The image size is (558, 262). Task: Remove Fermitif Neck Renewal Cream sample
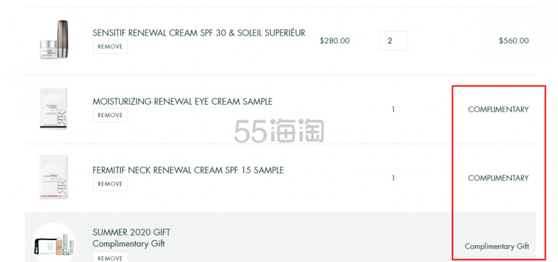tap(110, 184)
